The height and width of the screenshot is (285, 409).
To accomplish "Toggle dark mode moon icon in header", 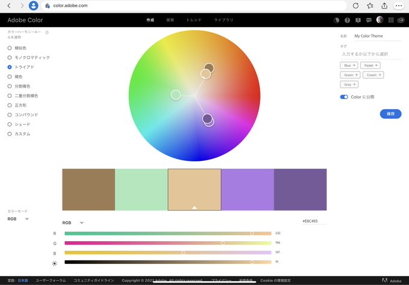I will (x=336, y=20).
